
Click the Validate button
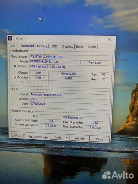79,138
